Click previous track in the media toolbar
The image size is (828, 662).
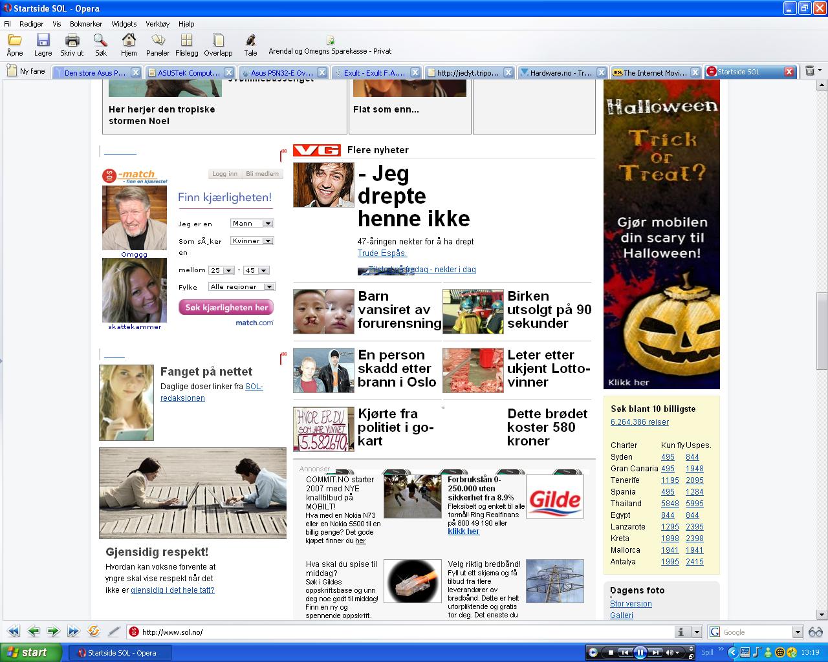tap(624, 652)
